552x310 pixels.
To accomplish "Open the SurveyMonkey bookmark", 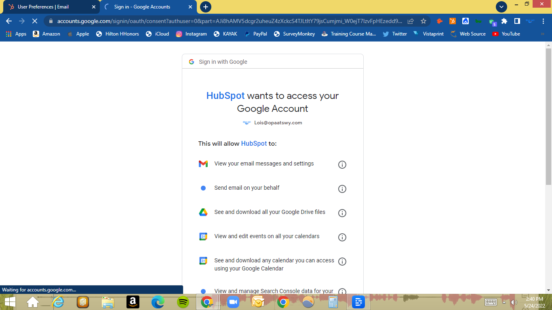I will click(294, 34).
